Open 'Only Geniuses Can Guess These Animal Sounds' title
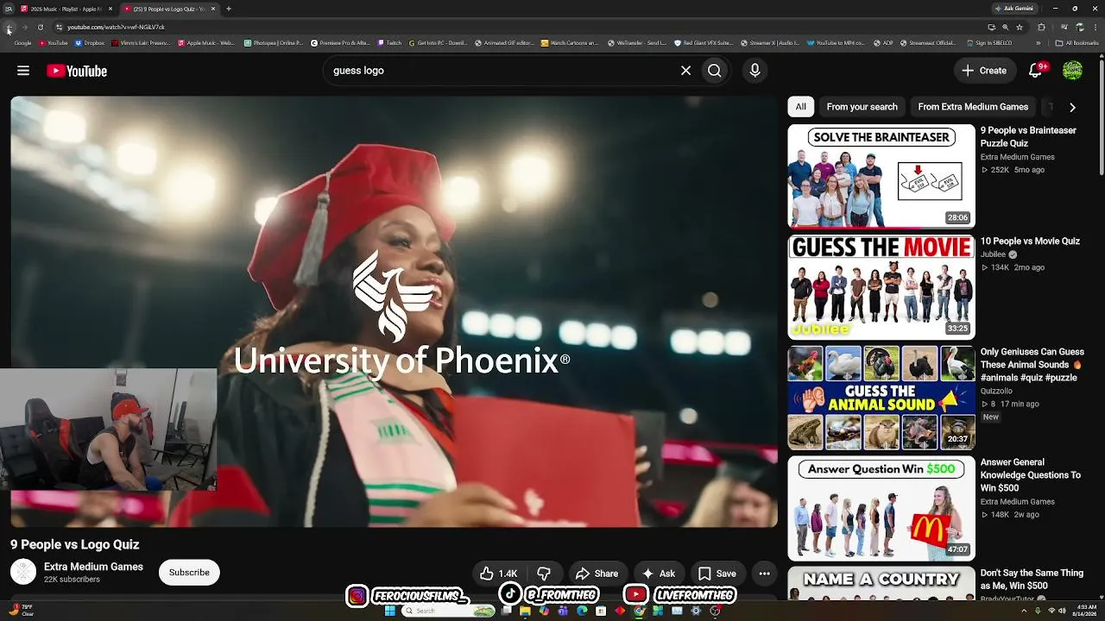The image size is (1105, 621). click(1032, 365)
